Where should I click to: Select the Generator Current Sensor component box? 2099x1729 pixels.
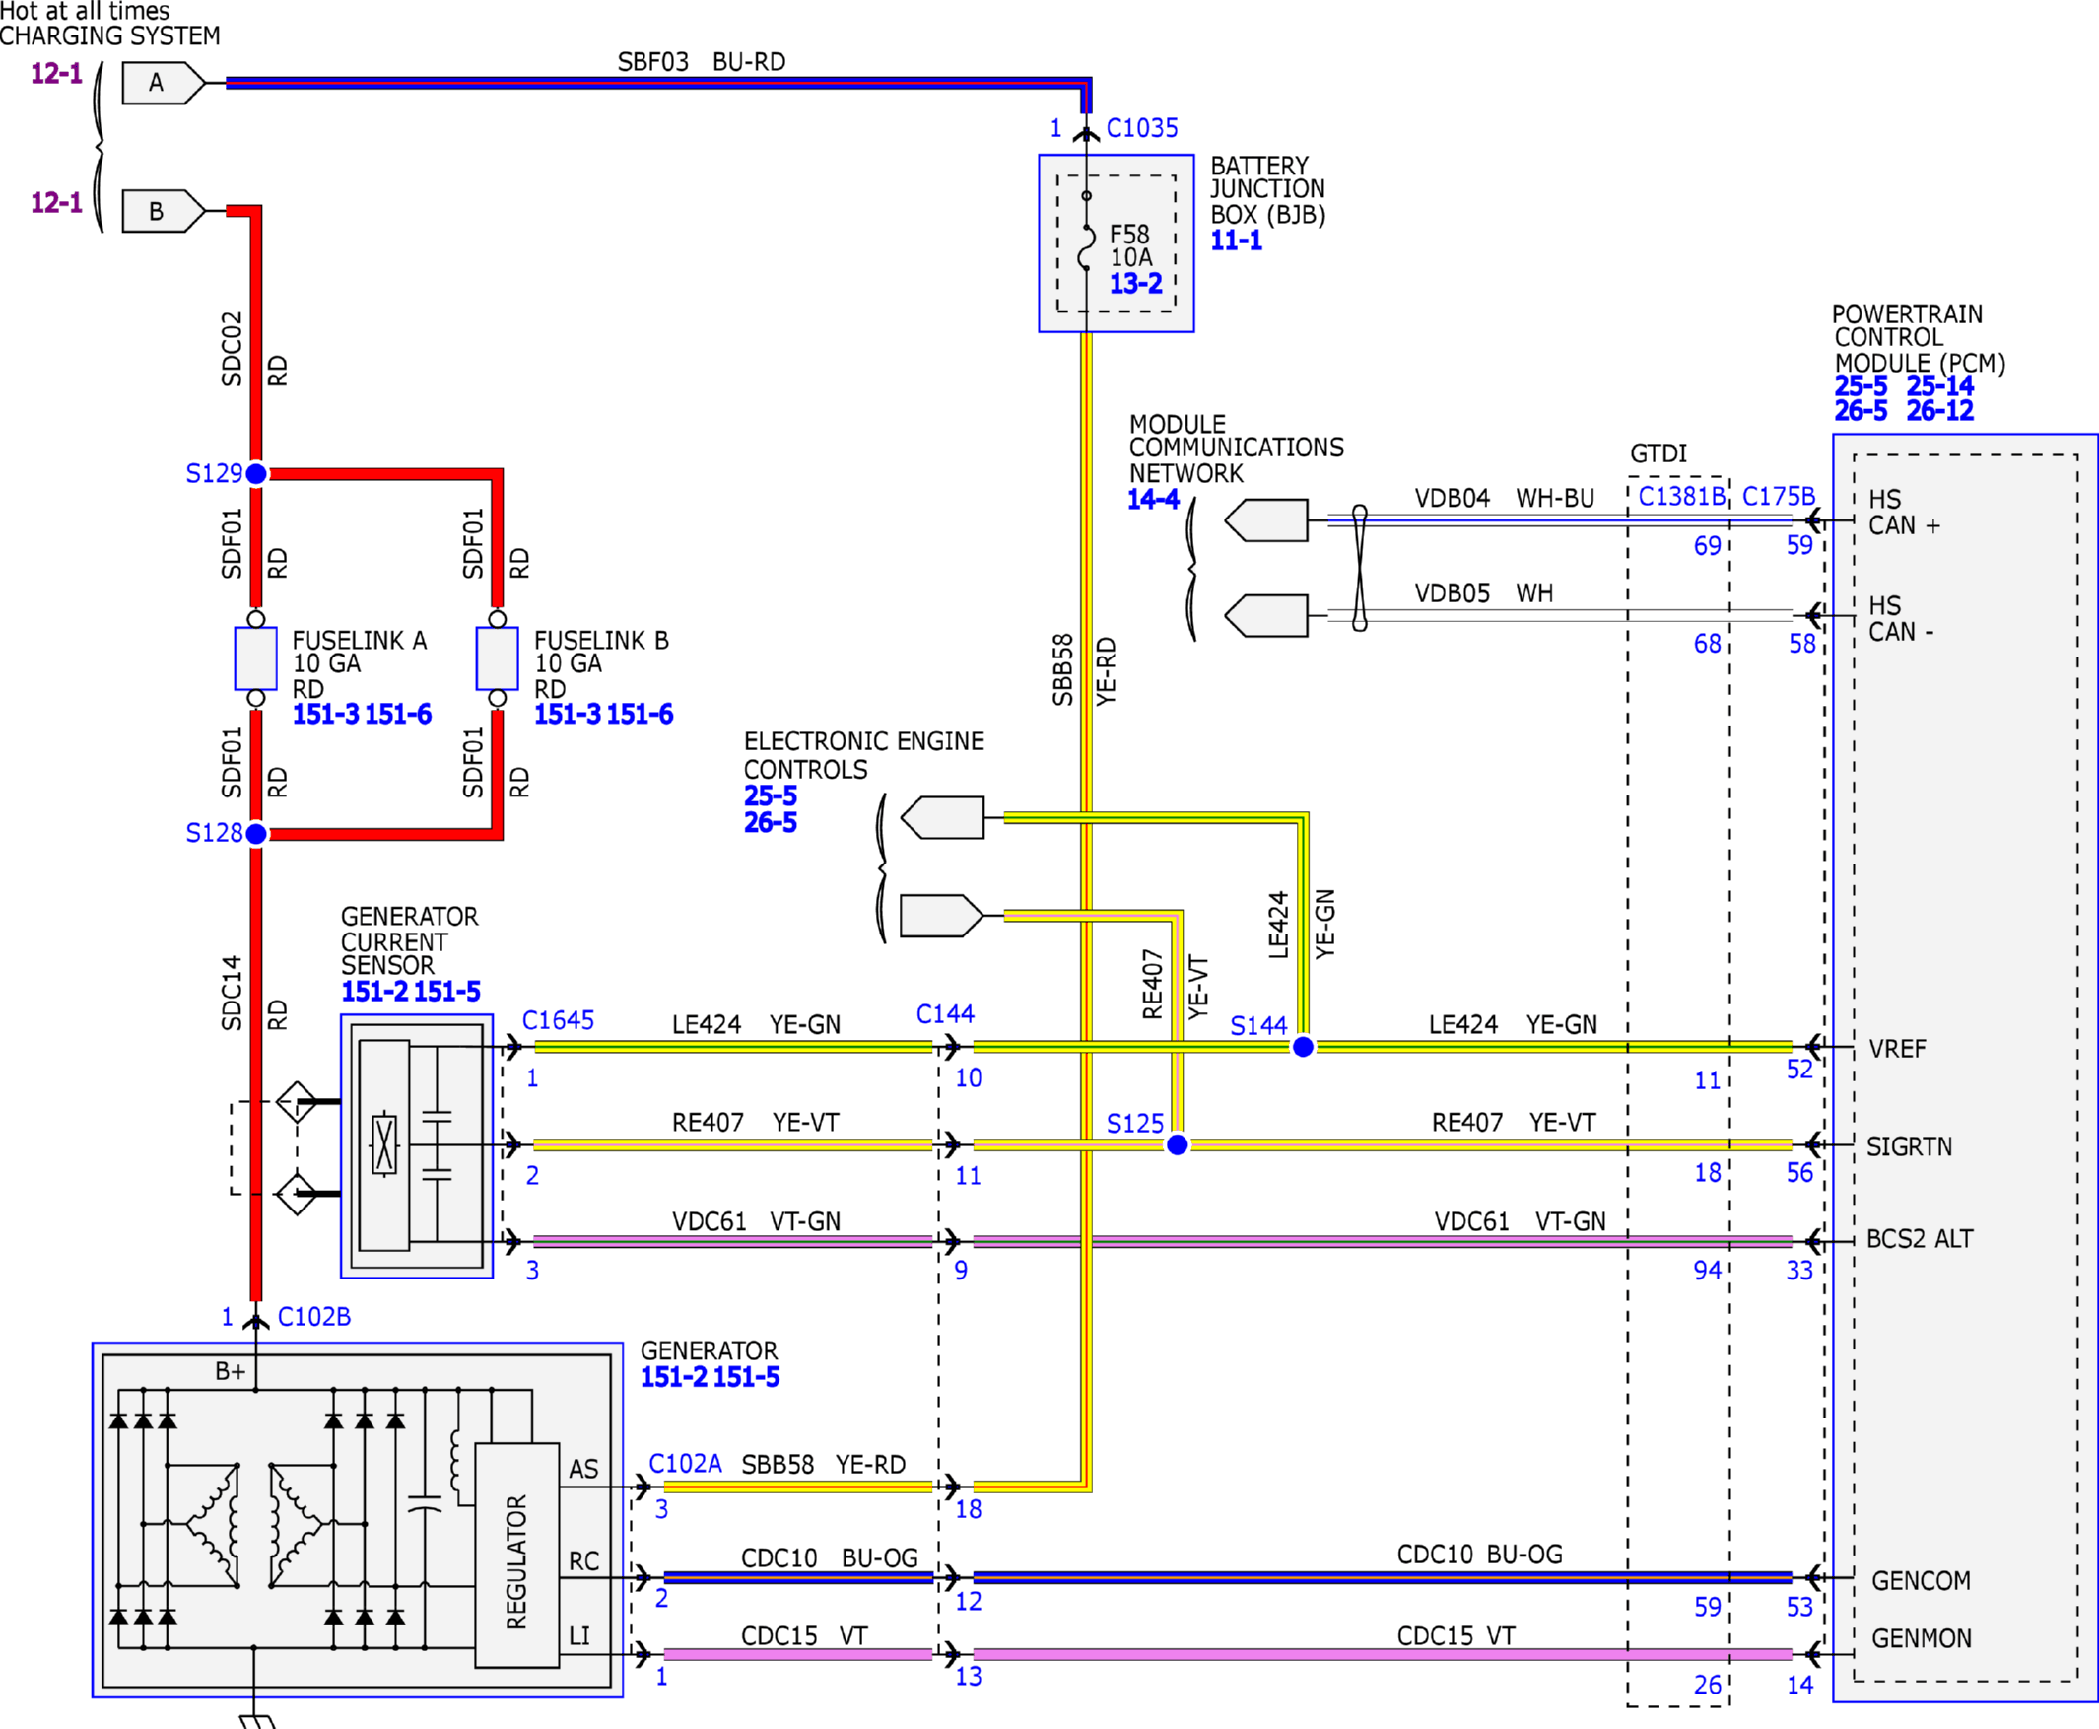(416, 1145)
